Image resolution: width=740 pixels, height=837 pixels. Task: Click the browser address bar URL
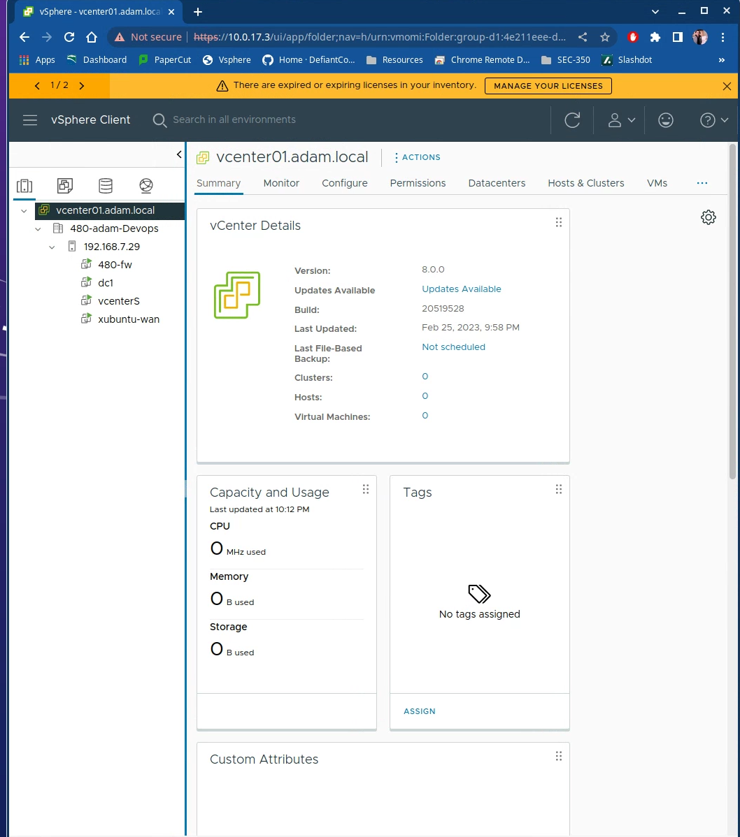click(379, 37)
